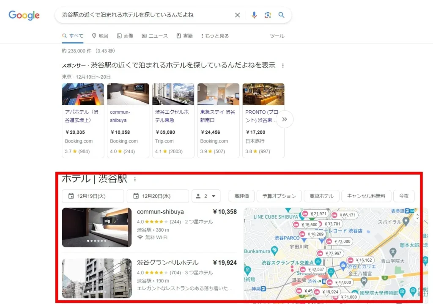Click commun-shibuya room photo in listing
Image resolution: width=433 pixels, height=304 pixels.
coord(97,227)
